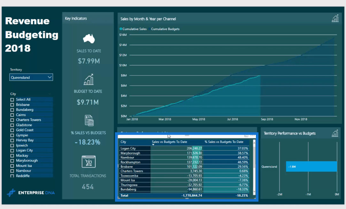Click the table scrollbar down arrow
346x209 pixels.
[x=254, y=191]
